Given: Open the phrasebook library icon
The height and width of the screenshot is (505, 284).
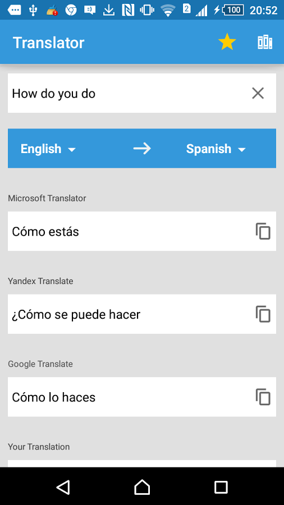Looking at the screenshot, I should point(265,42).
